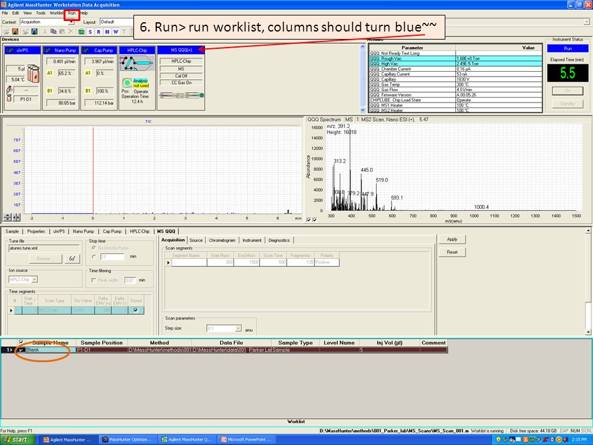Click the scissors Cut icon in the toolbar

click(45, 32)
